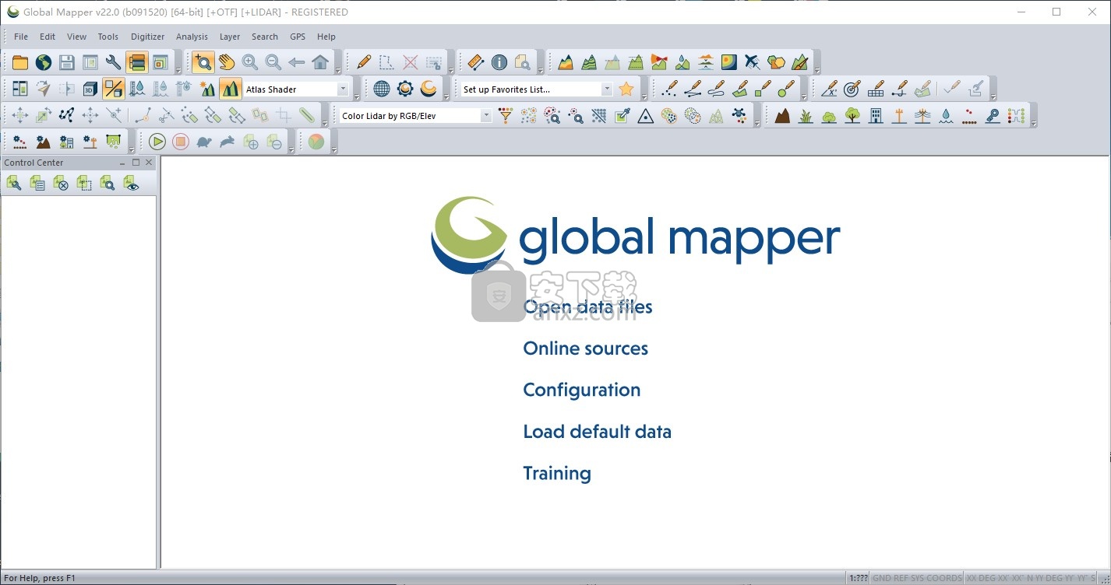The width and height of the screenshot is (1111, 585).
Task: Click the Online Sources globe toolbar icon
Action: click(x=44, y=62)
